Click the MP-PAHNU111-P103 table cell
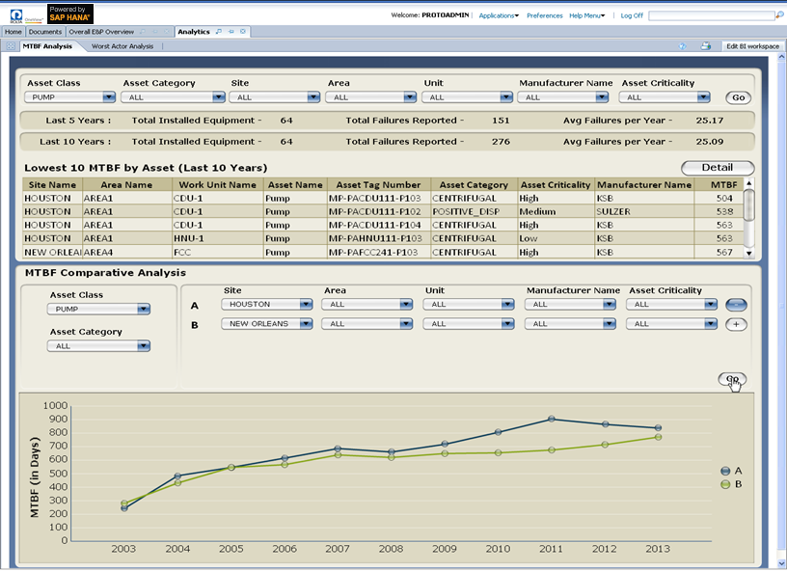The image size is (787, 571). [378, 238]
